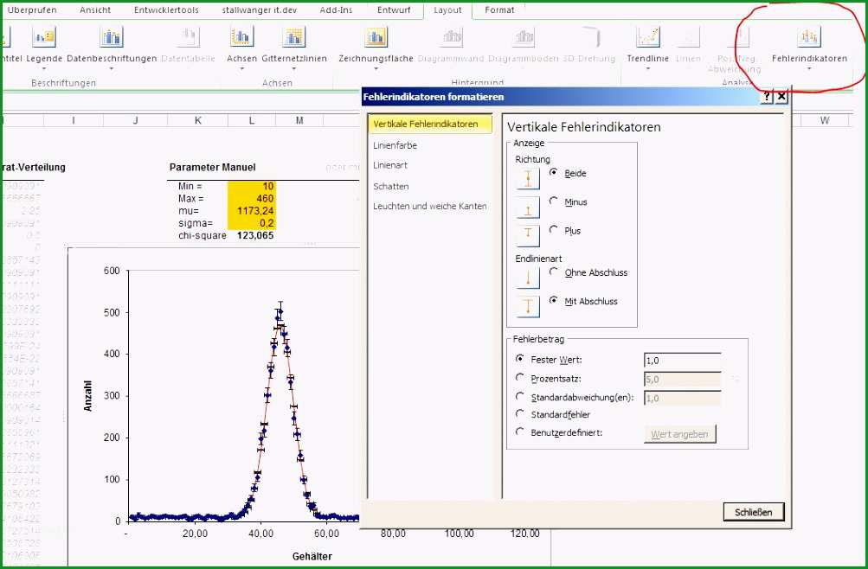
Task: Select Benutzerdefiniert error amount option
Action: coord(519,432)
